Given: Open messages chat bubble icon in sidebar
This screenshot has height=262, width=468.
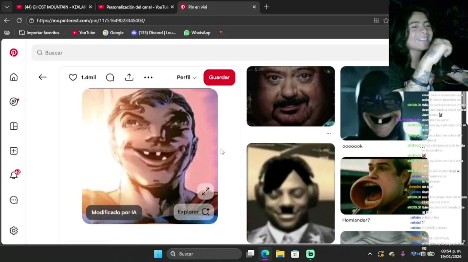Looking at the screenshot, I should 13,200.
